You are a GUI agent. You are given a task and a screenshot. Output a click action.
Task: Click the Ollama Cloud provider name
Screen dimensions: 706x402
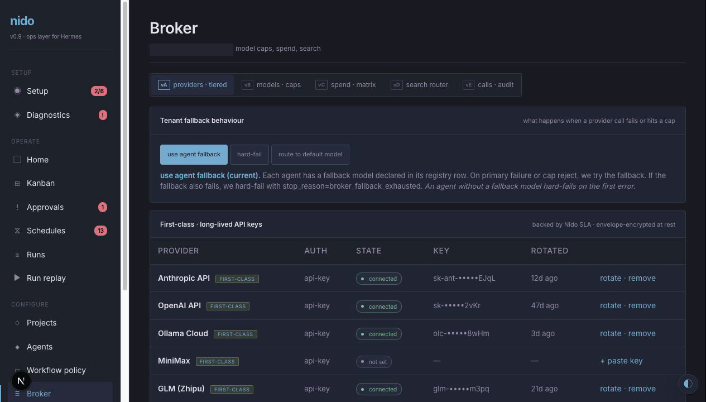point(183,333)
